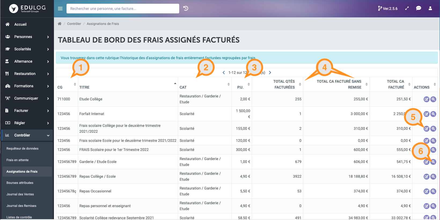
Task: View details of Repas Occasionnel row
Action: tap(433, 191)
